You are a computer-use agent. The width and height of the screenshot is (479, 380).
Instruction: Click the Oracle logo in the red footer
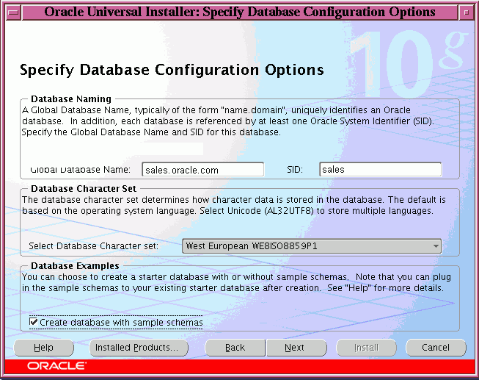[57, 366]
